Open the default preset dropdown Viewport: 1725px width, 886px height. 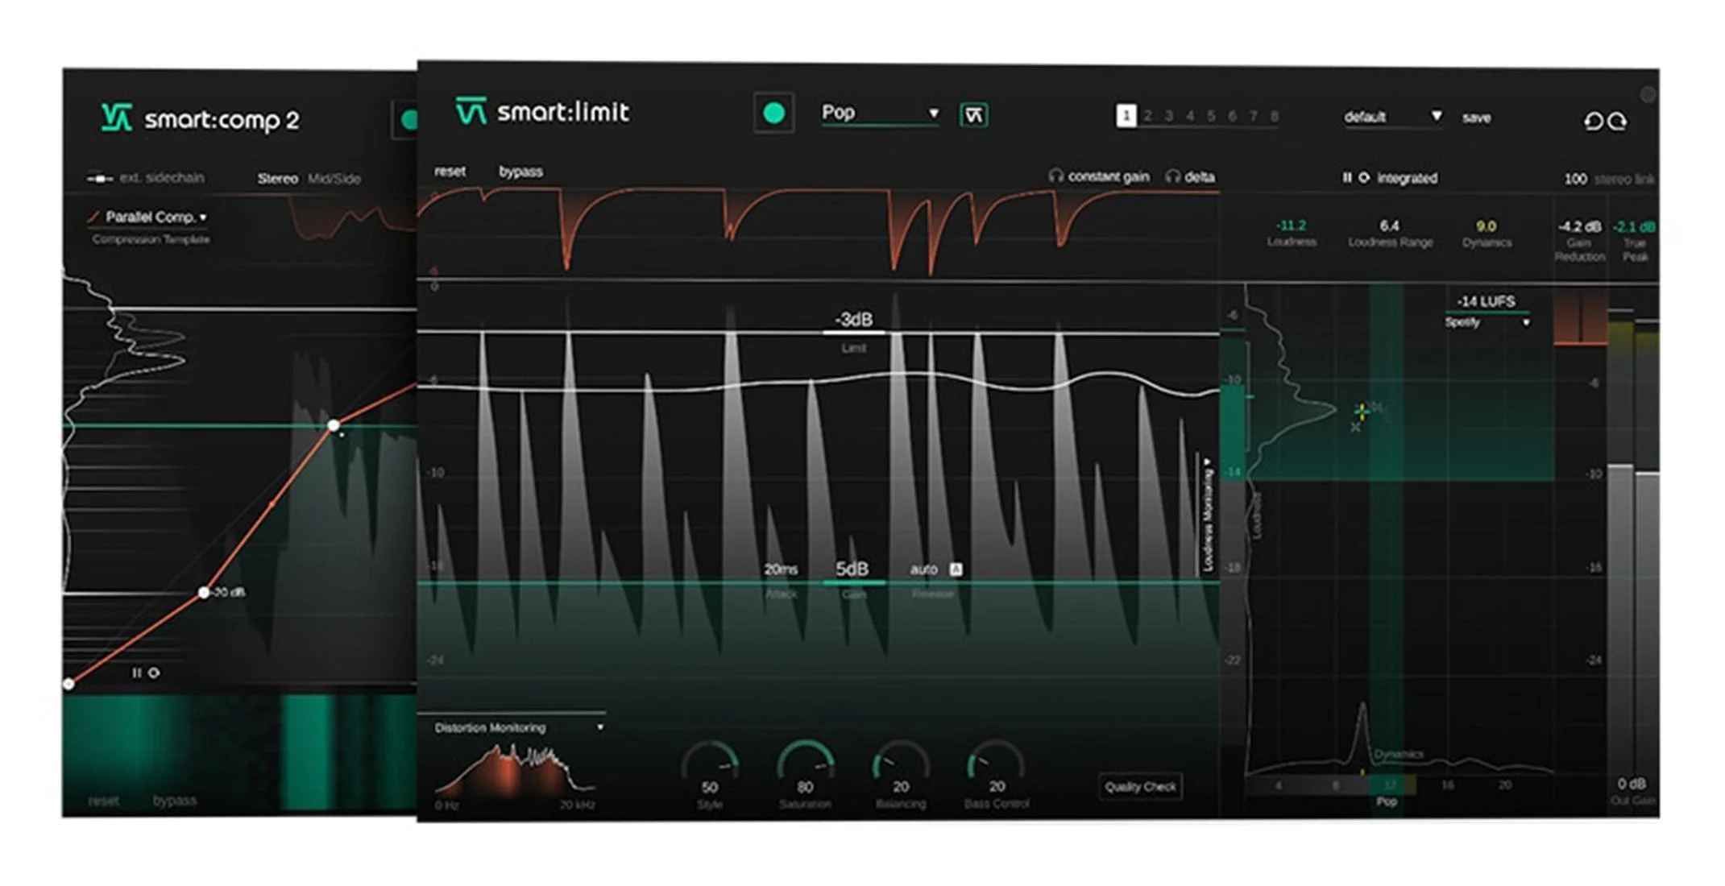[x=1392, y=117]
